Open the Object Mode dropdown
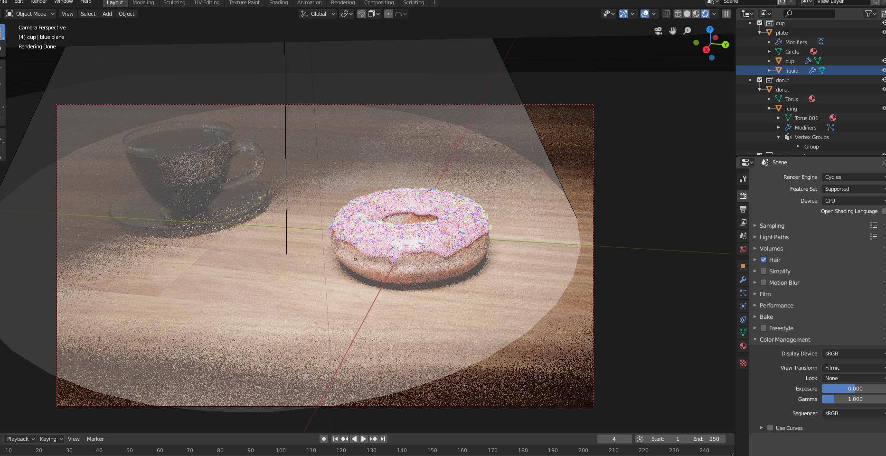886x456 pixels. point(30,14)
